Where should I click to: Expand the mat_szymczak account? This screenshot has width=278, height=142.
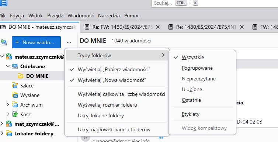coord(2,124)
